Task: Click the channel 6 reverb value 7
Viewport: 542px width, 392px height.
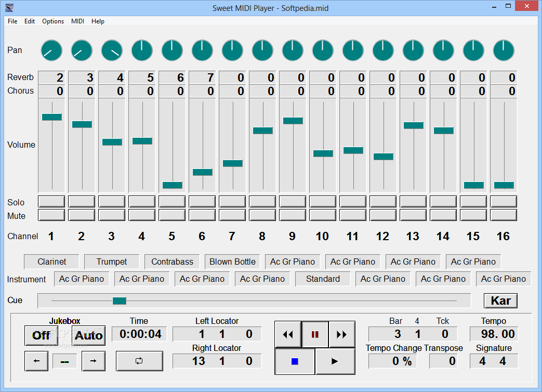Action: 202,77
